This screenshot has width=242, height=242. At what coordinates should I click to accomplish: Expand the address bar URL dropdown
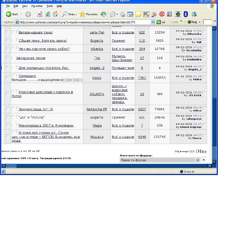153,22
